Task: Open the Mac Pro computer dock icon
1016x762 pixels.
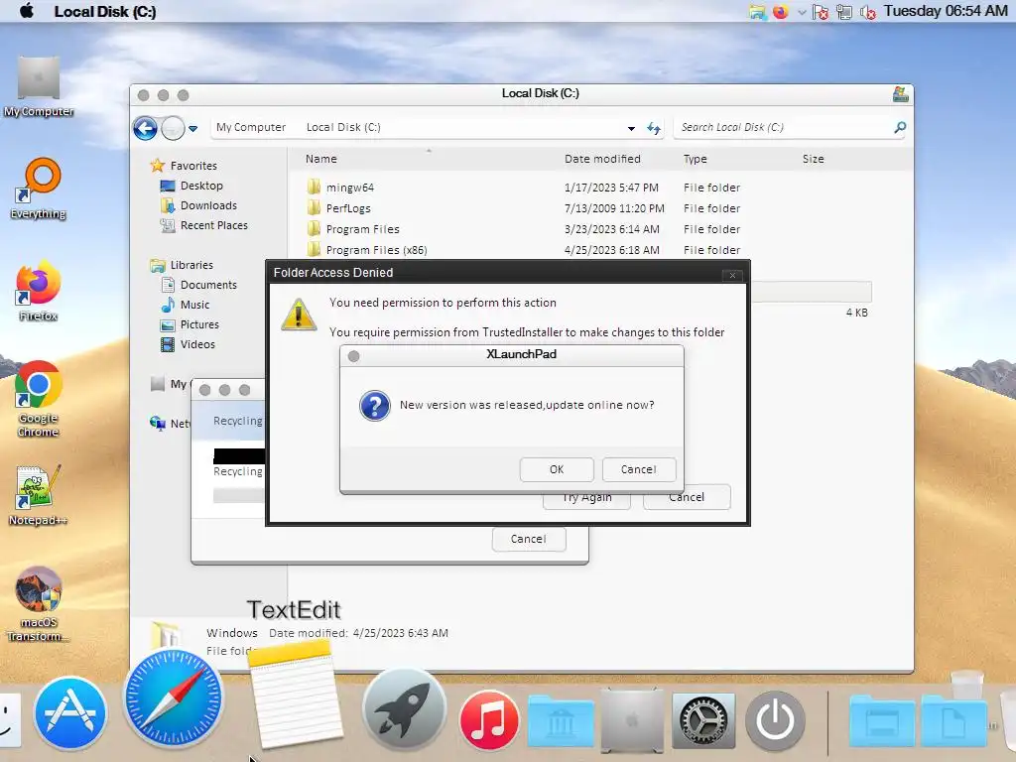Action: (632, 720)
